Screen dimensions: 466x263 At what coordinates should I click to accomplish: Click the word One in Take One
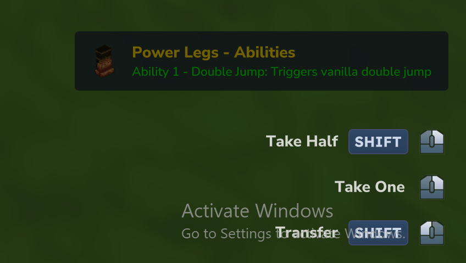pyautogui.click(x=390, y=187)
